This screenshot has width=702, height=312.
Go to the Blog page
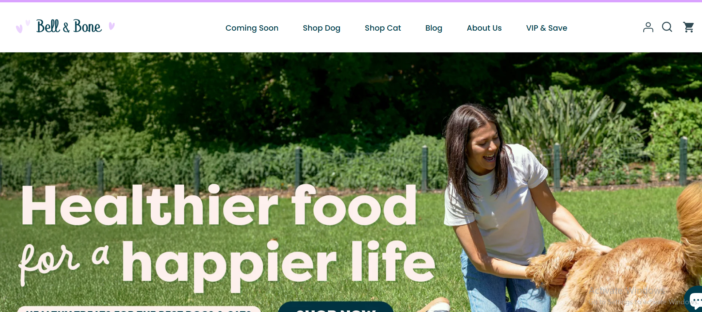coord(434,28)
